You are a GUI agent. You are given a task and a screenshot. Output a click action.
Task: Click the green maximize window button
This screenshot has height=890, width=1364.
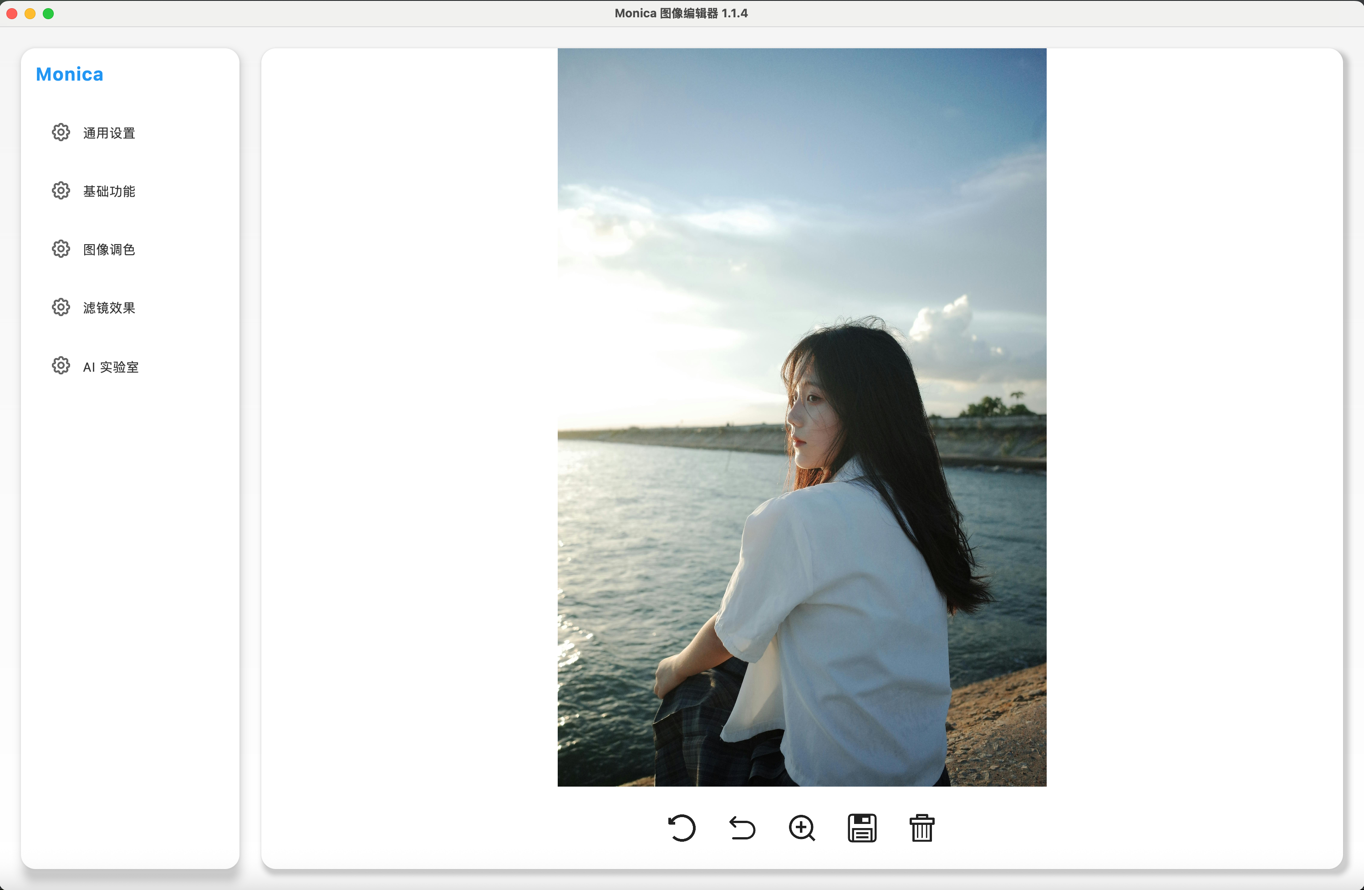click(x=49, y=13)
